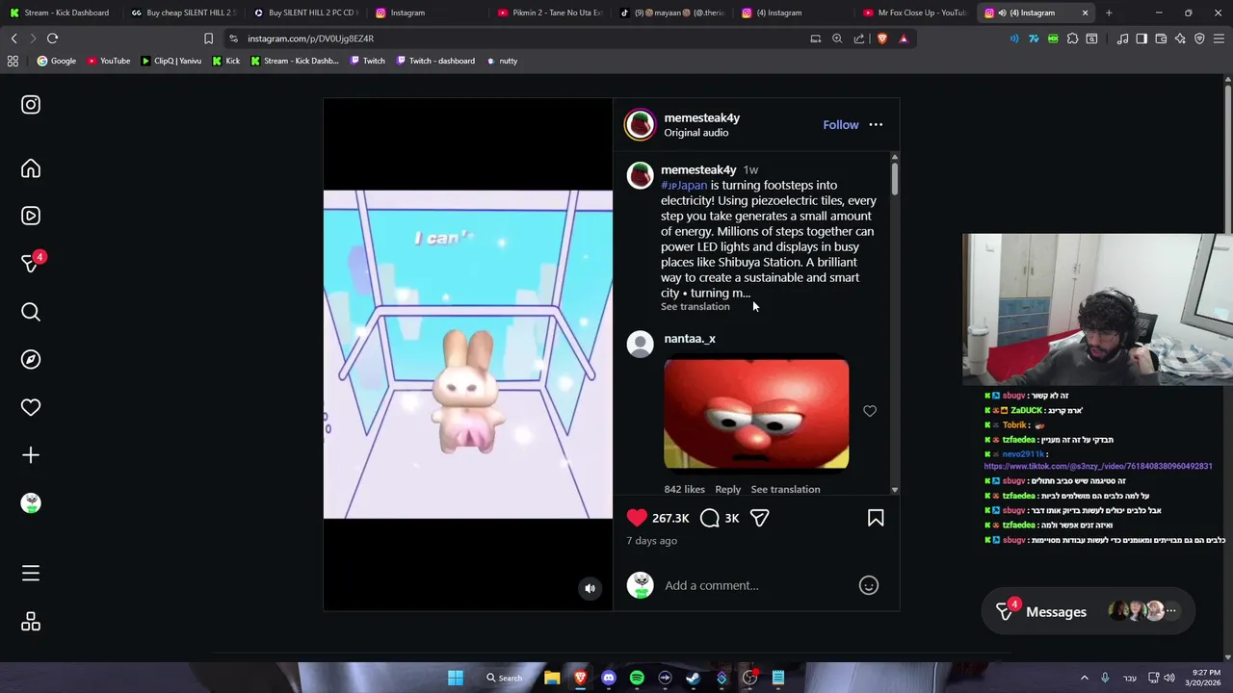This screenshot has width=1233, height=693.
Task: Toggle the browser sidebar panel
Action: coord(1141,38)
